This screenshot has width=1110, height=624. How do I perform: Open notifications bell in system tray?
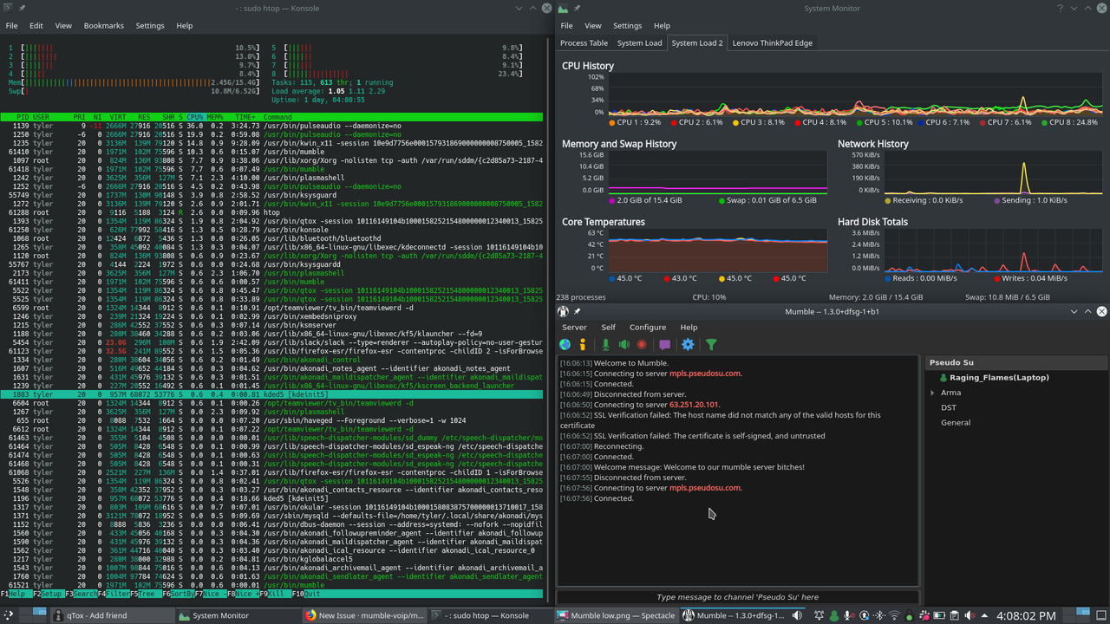click(819, 615)
